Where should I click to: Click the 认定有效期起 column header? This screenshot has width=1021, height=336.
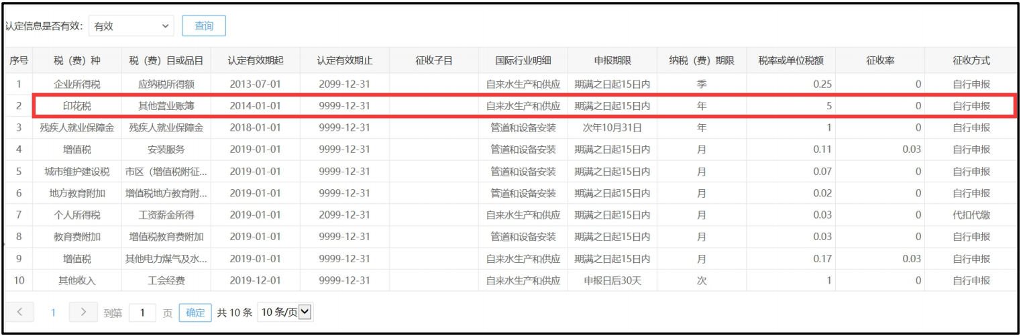tap(255, 62)
